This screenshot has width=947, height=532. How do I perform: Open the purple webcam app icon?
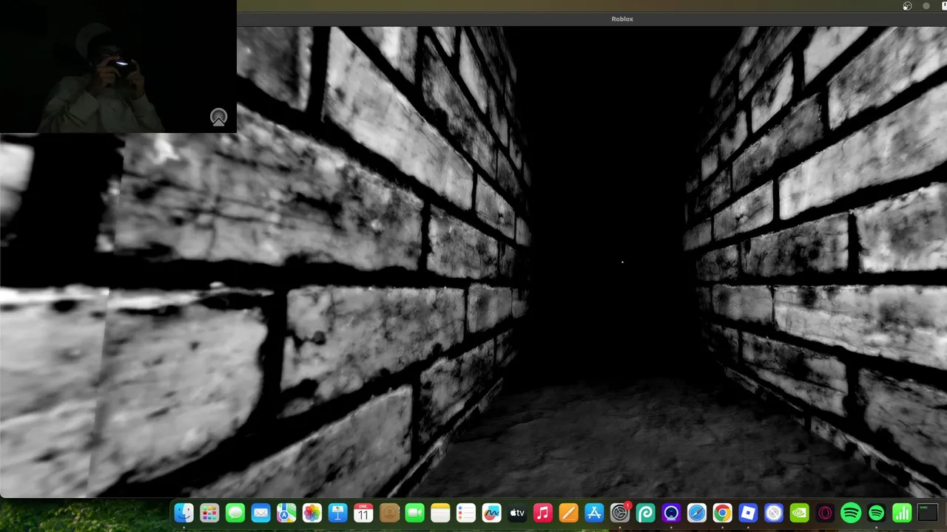pyautogui.click(x=671, y=513)
